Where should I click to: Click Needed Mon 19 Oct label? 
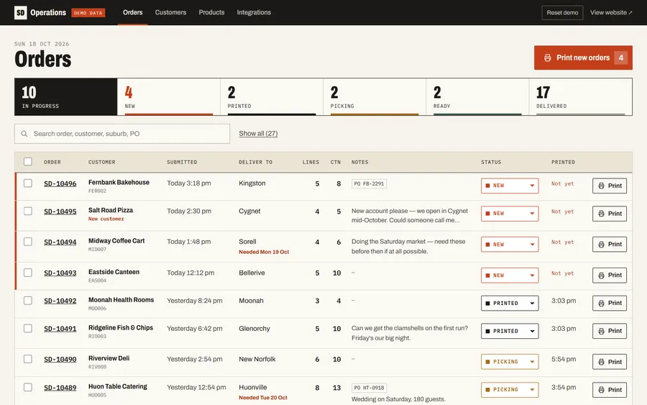pos(264,252)
